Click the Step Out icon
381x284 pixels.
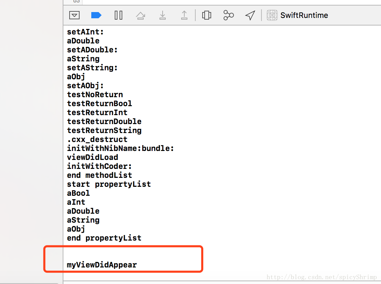point(184,15)
